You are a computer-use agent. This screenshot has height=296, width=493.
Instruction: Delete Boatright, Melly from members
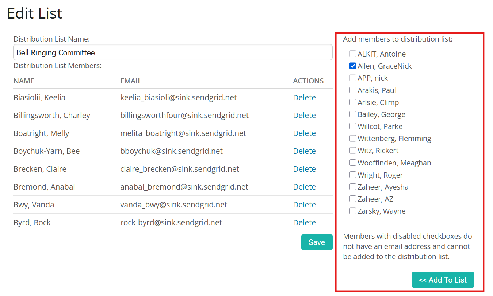[304, 133]
